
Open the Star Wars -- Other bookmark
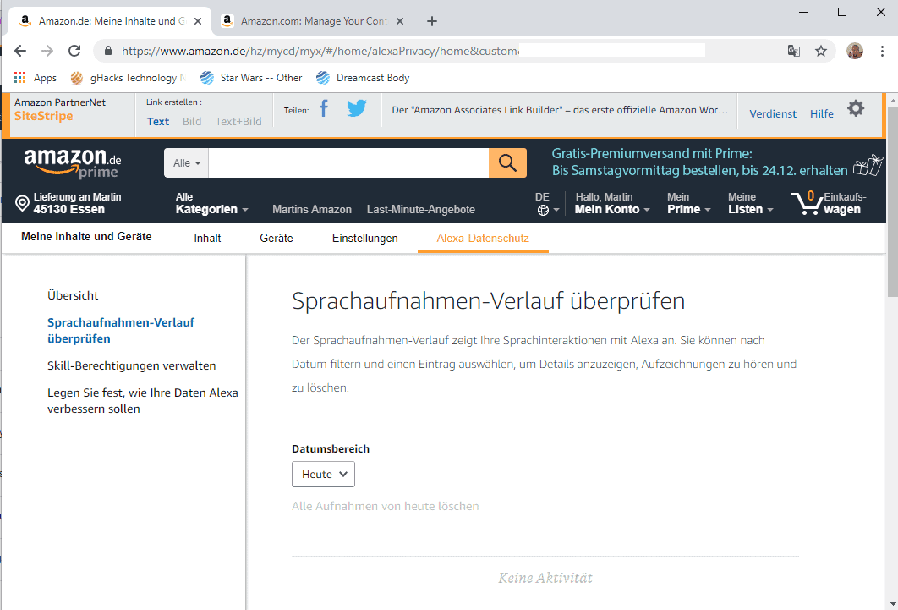pos(251,77)
